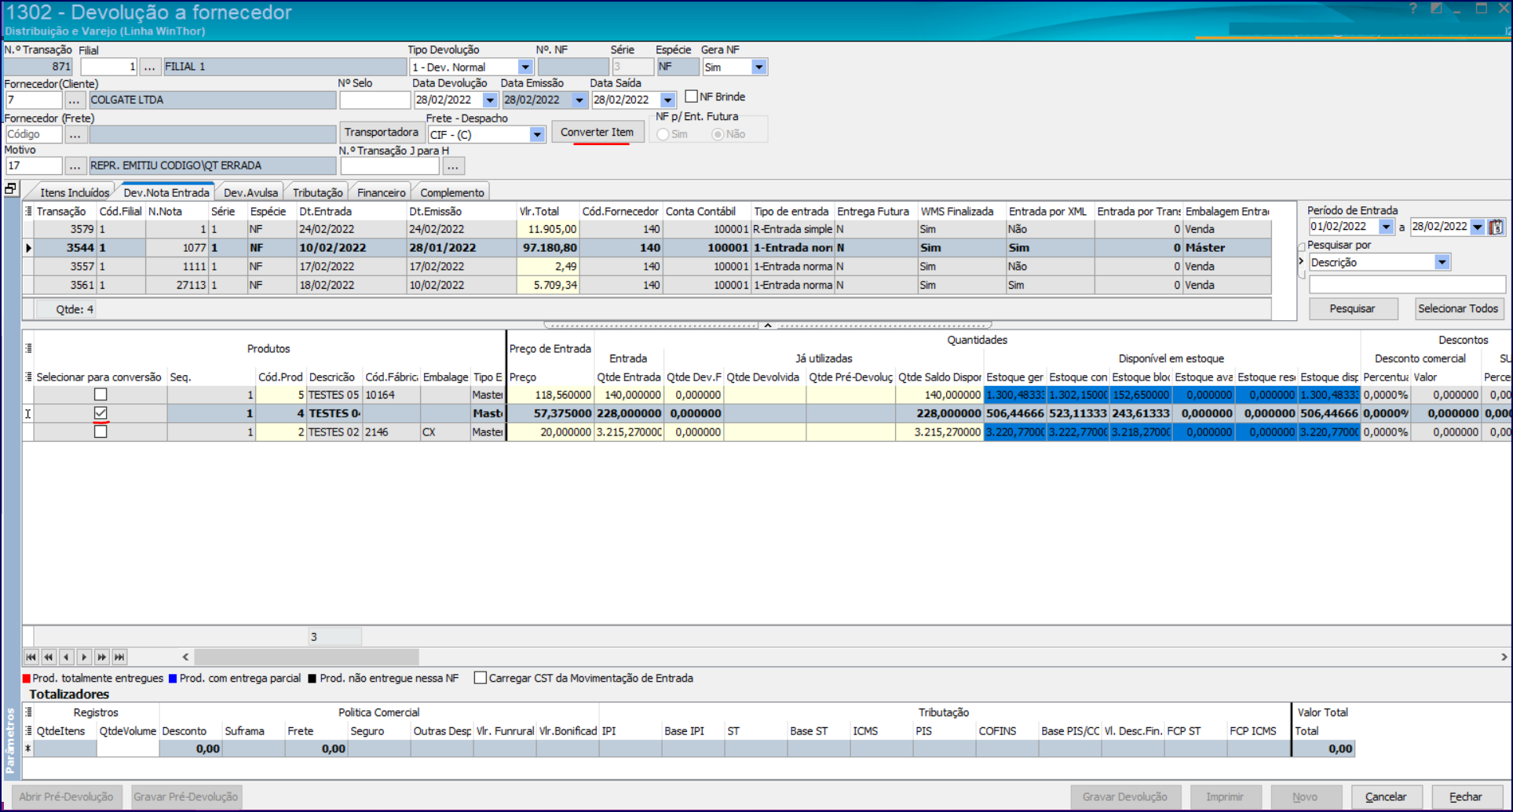Collapse the splitter arrow between grids
The image size is (1513, 812).
click(768, 325)
